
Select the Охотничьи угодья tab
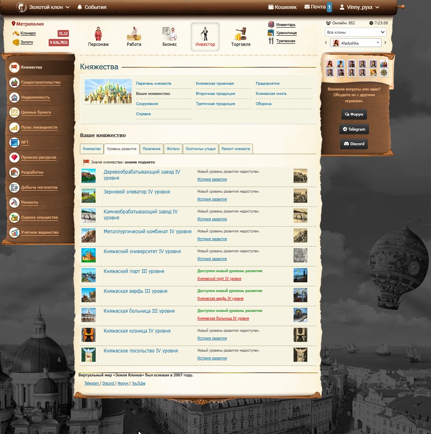pos(200,149)
